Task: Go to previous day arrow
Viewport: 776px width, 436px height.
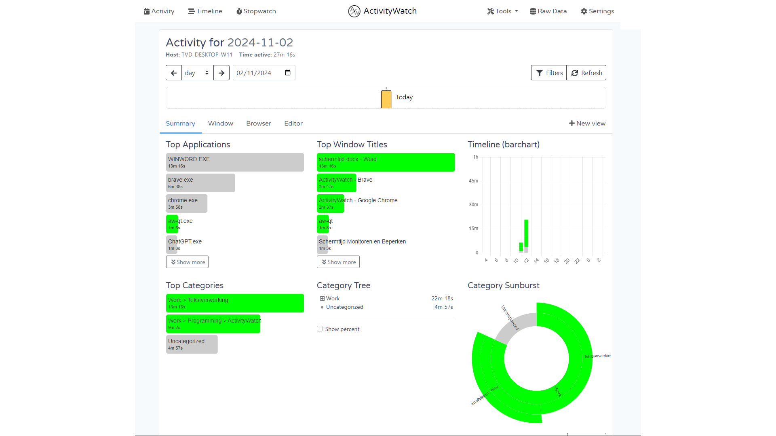Action: pyautogui.click(x=174, y=73)
